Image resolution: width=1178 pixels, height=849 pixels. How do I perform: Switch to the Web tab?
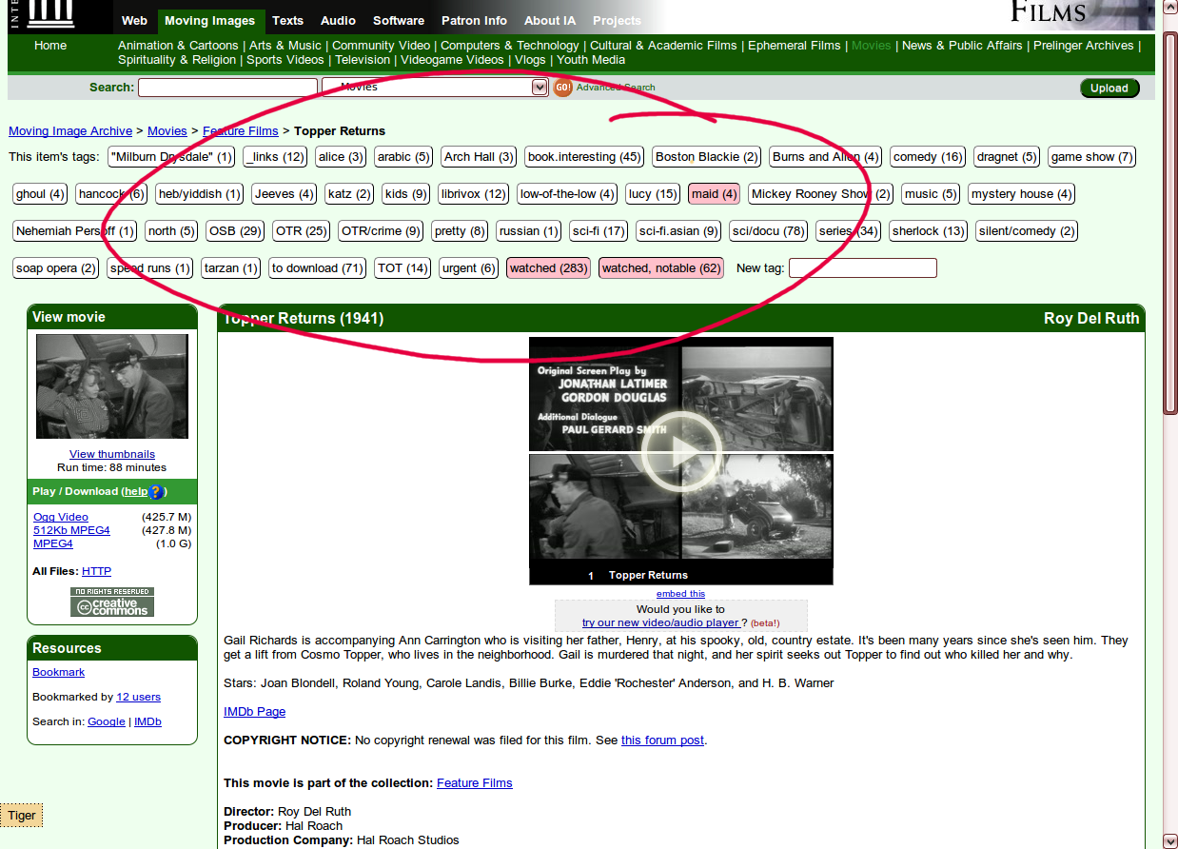pyautogui.click(x=135, y=20)
